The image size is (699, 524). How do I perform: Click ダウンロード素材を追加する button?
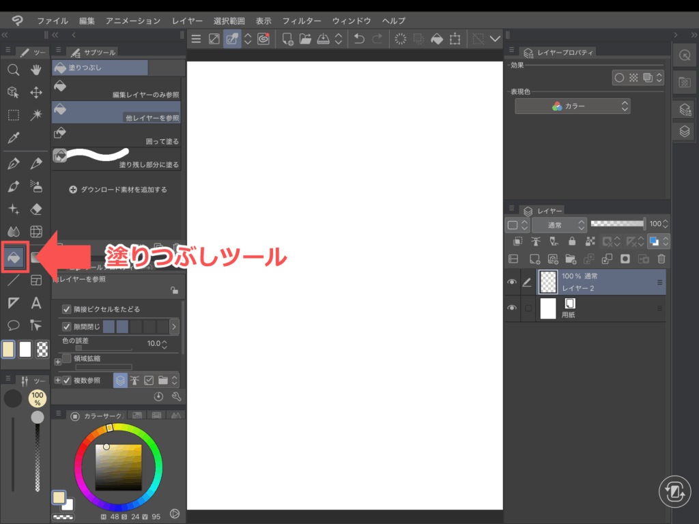[x=118, y=190]
